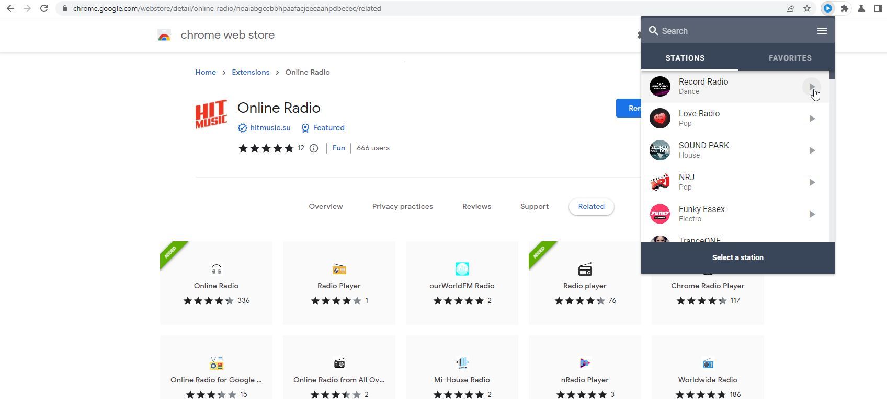
Task: Click the Online Radio page title heading
Action: 279,108
